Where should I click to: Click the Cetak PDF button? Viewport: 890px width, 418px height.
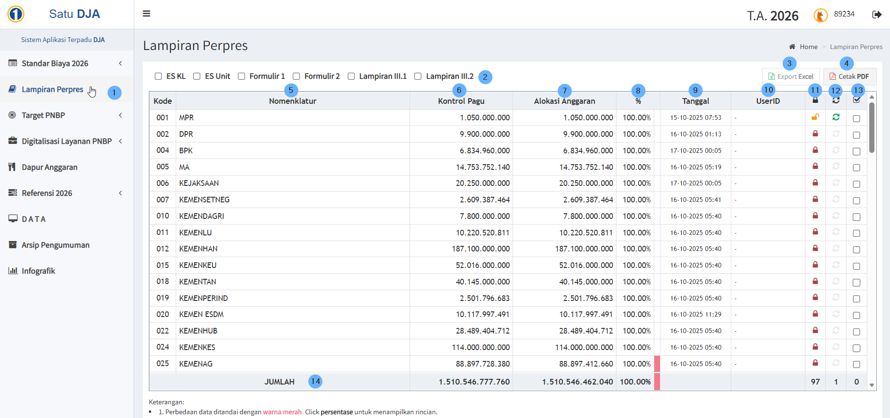tap(849, 76)
